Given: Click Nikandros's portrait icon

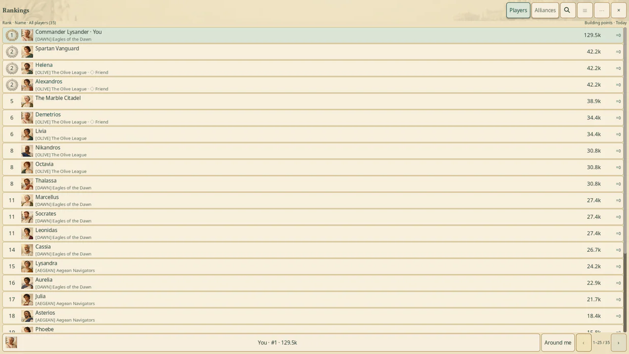Looking at the screenshot, I should point(27,151).
